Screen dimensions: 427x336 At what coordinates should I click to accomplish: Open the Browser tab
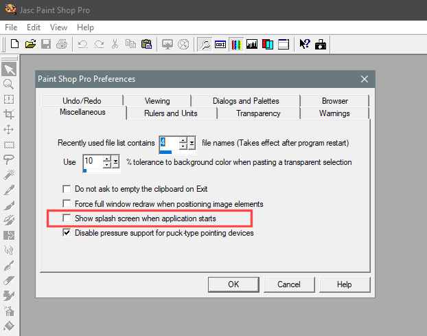pos(335,101)
